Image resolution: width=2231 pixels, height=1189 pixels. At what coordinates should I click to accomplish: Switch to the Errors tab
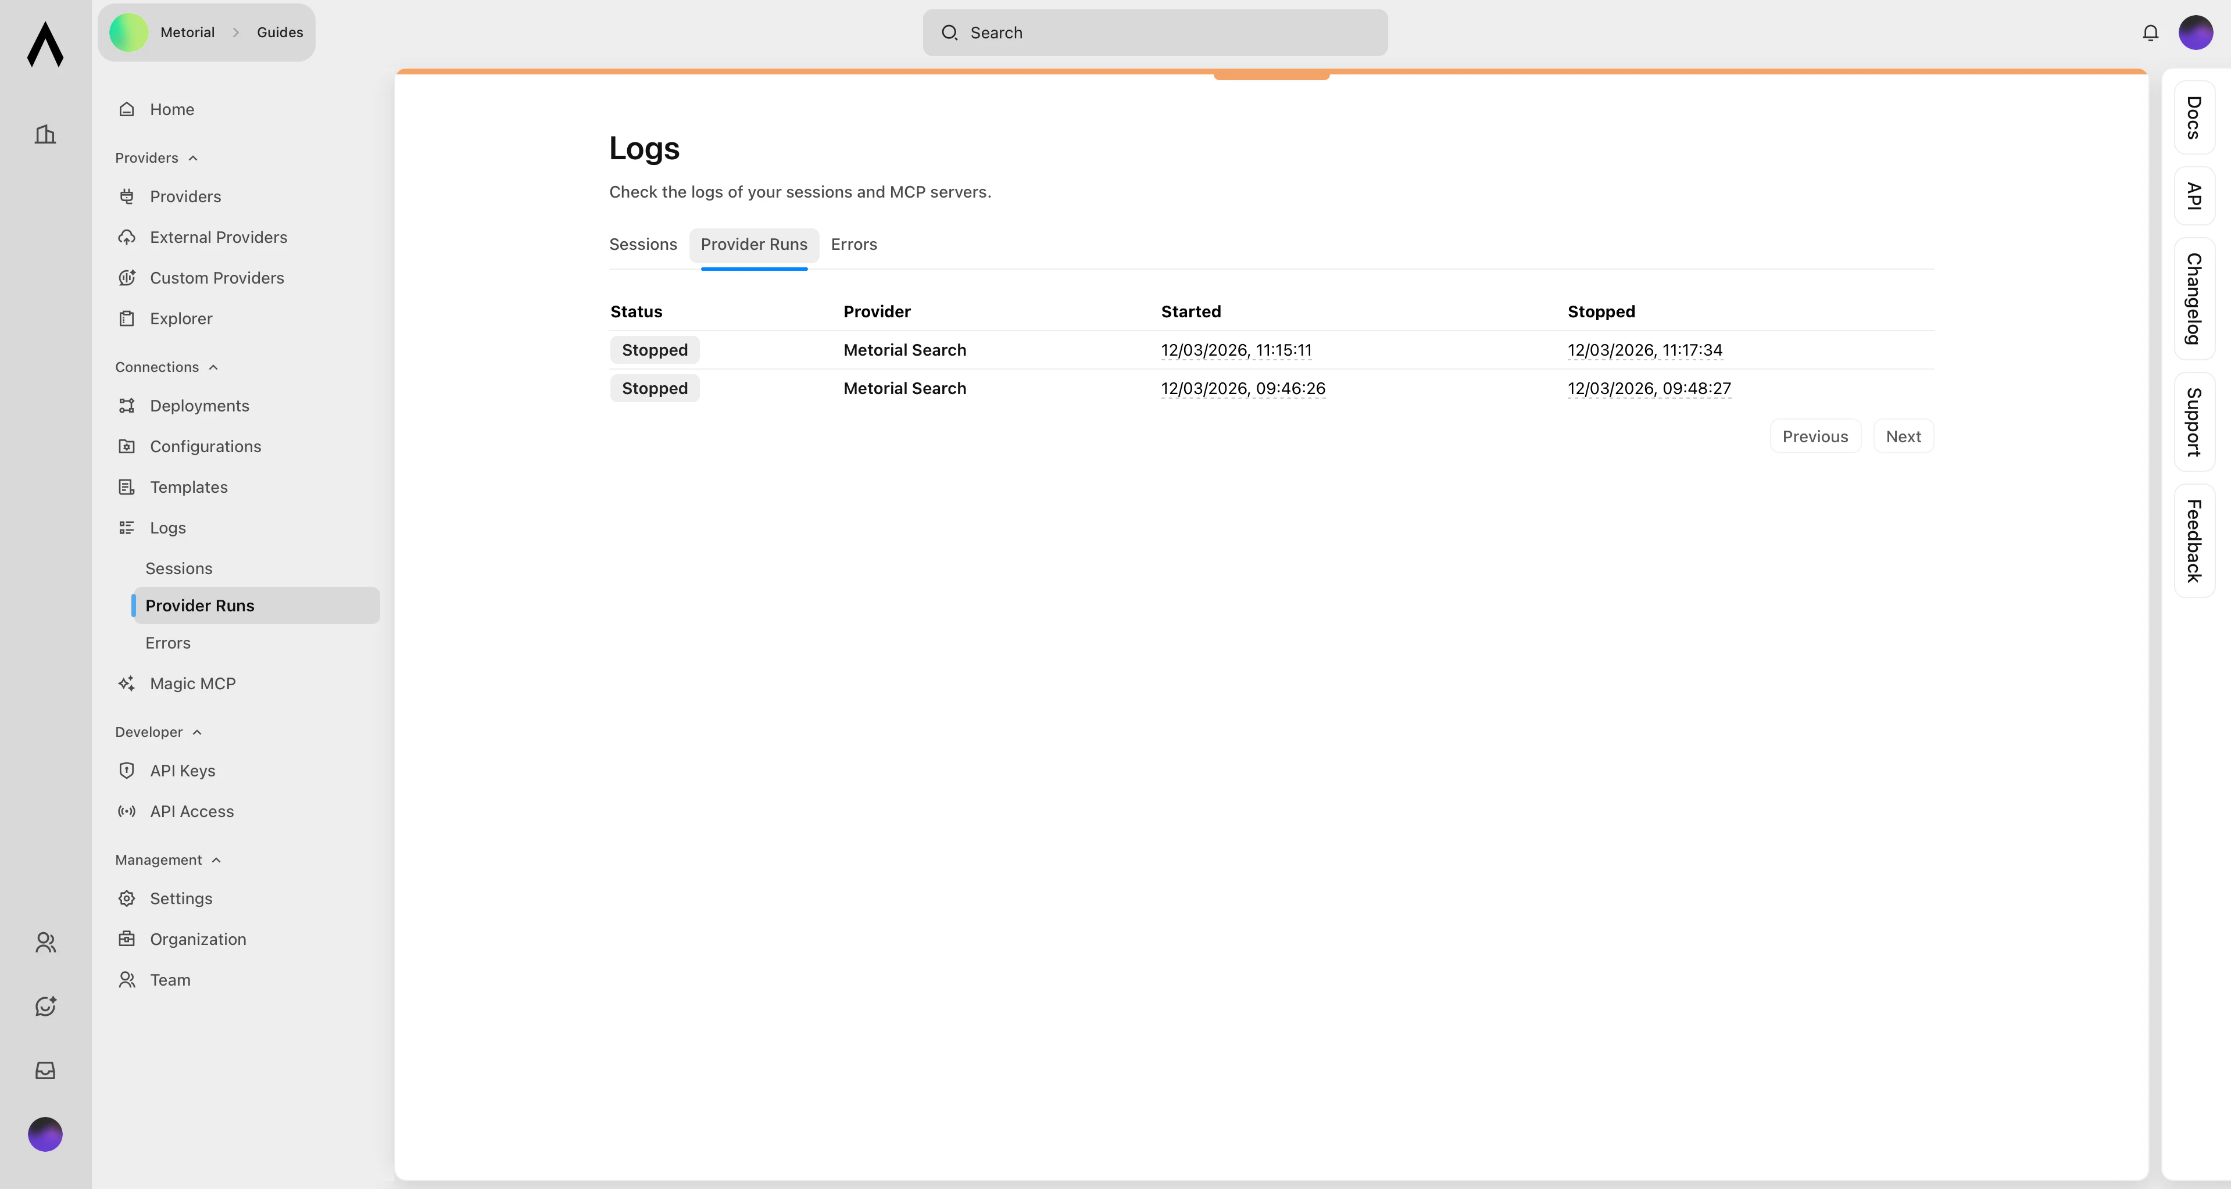[x=853, y=244]
